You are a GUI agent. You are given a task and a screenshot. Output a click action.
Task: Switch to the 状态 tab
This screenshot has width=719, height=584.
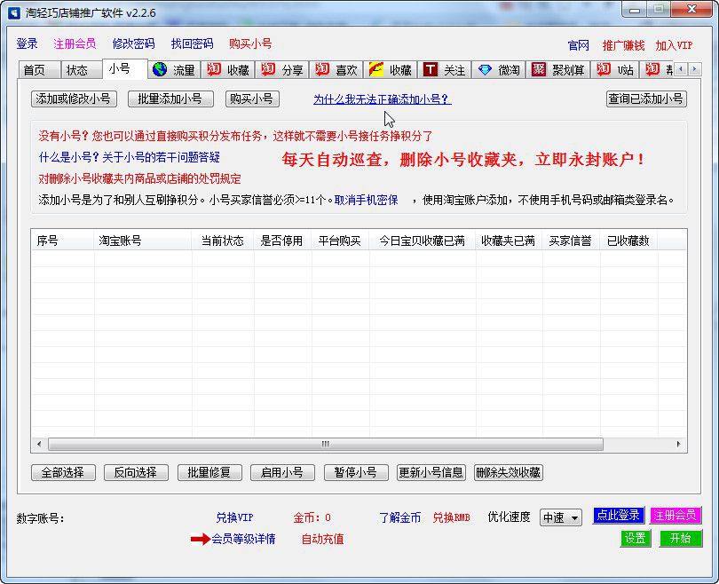(81, 68)
